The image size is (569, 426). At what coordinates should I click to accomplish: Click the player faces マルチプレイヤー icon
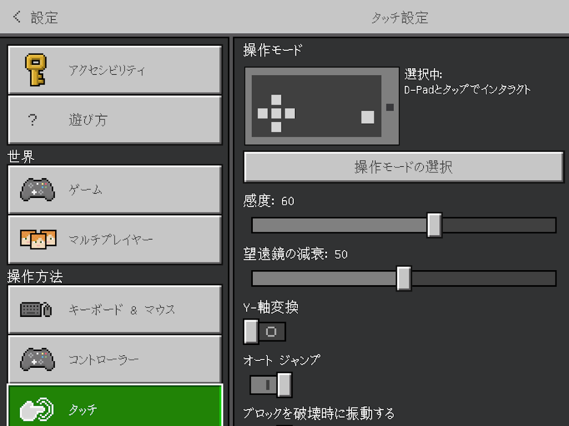[x=37, y=239]
